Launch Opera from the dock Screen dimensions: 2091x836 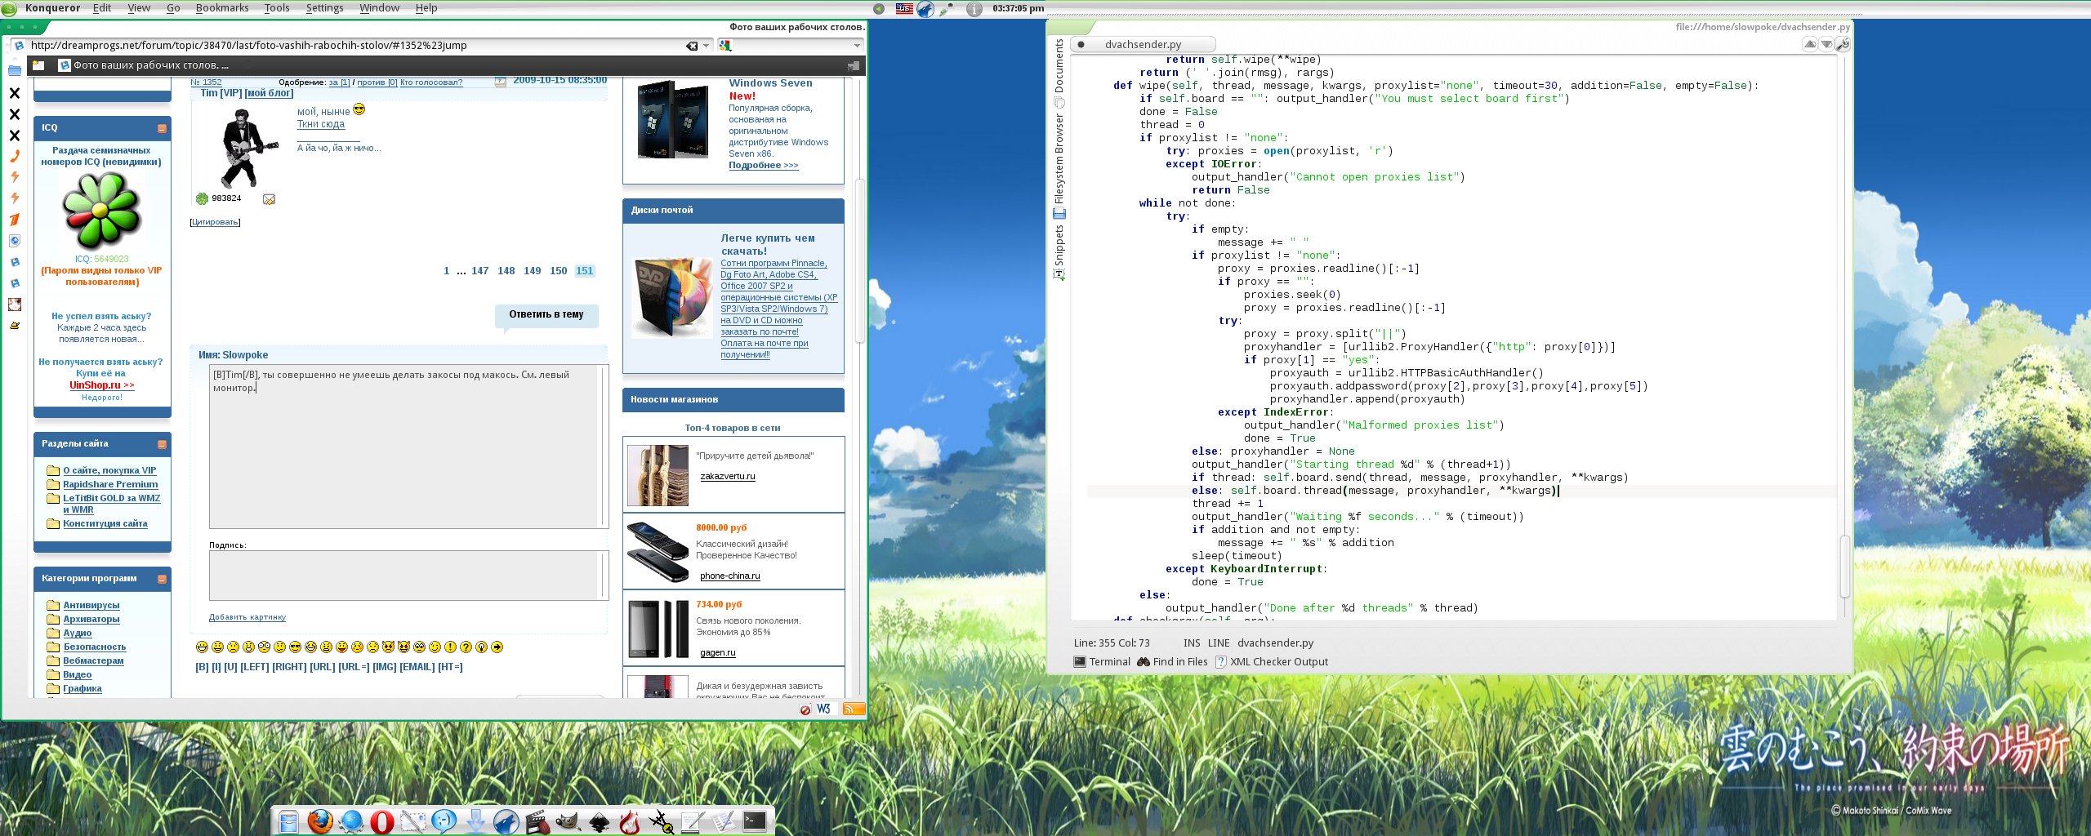pos(381,820)
